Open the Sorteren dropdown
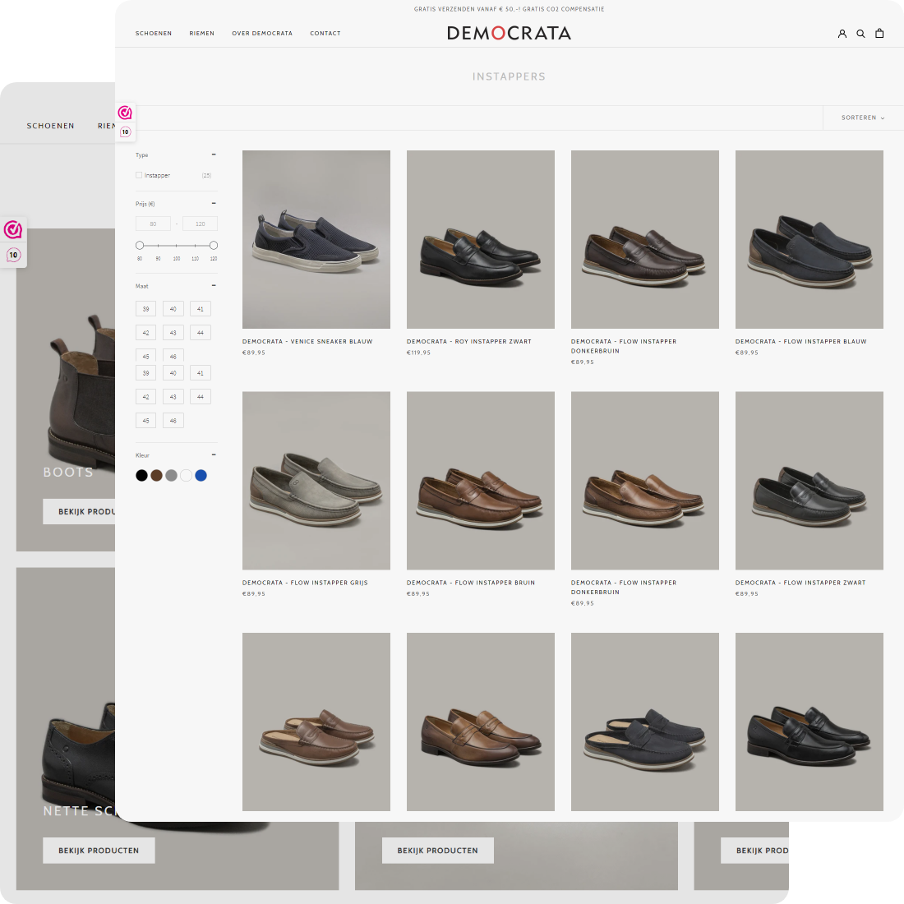This screenshot has width=904, height=904. tap(863, 118)
